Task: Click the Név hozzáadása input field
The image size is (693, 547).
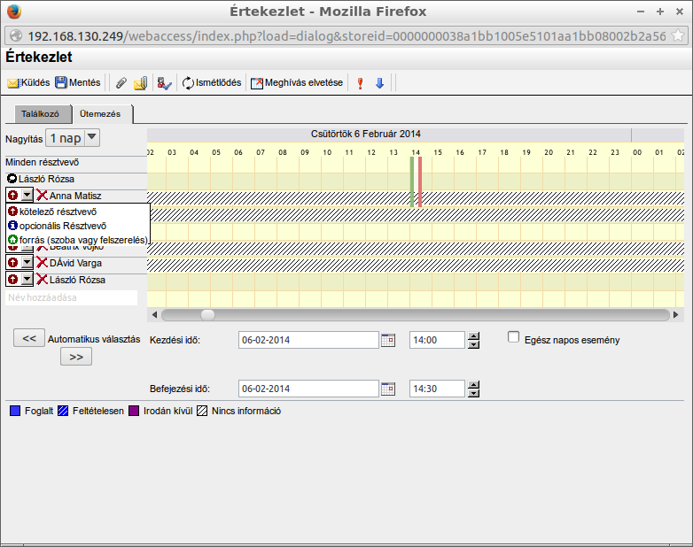Action: click(x=72, y=297)
